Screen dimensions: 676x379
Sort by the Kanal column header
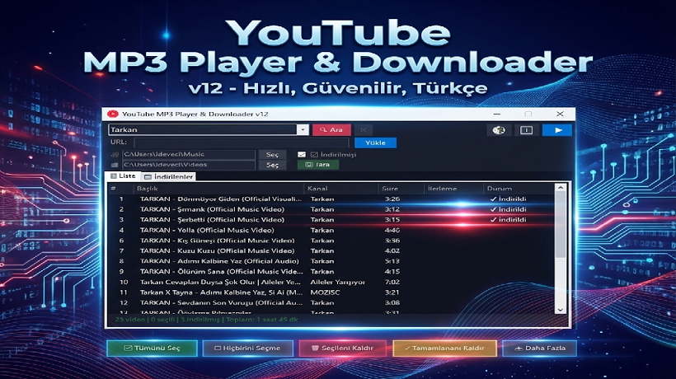tap(340, 188)
